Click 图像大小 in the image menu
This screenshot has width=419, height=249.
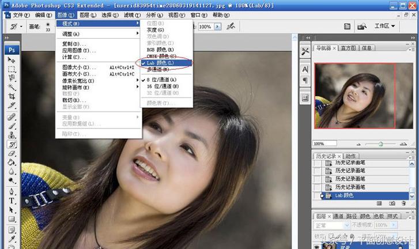tap(77, 67)
